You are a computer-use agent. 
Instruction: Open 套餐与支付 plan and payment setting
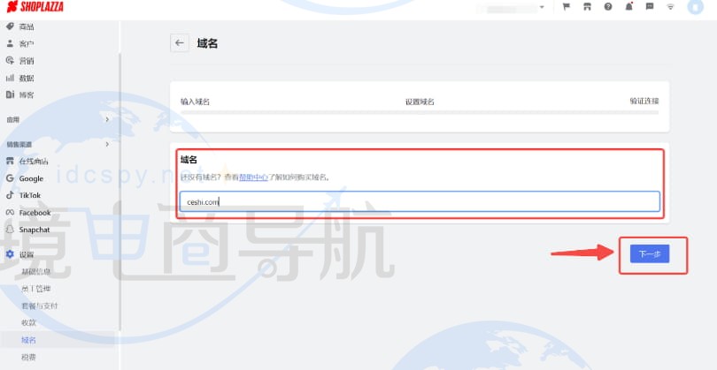39,306
